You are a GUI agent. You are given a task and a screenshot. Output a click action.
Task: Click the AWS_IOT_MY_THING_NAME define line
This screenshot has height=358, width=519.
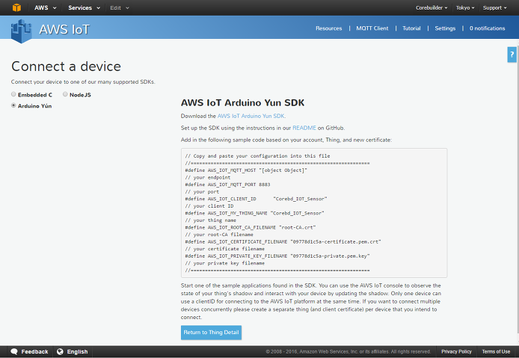point(254,213)
